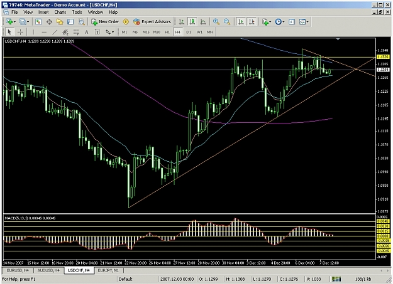Open the Periods clock dropdown arrow

(x=284, y=22)
